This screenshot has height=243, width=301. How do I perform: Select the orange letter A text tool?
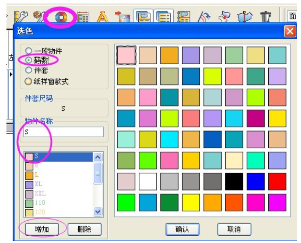103,17
